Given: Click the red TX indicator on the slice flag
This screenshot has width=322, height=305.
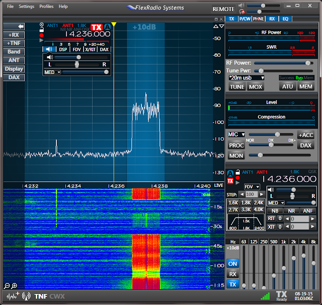Looking at the screenshot, I should pyautogui.click(x=97, y=27).
